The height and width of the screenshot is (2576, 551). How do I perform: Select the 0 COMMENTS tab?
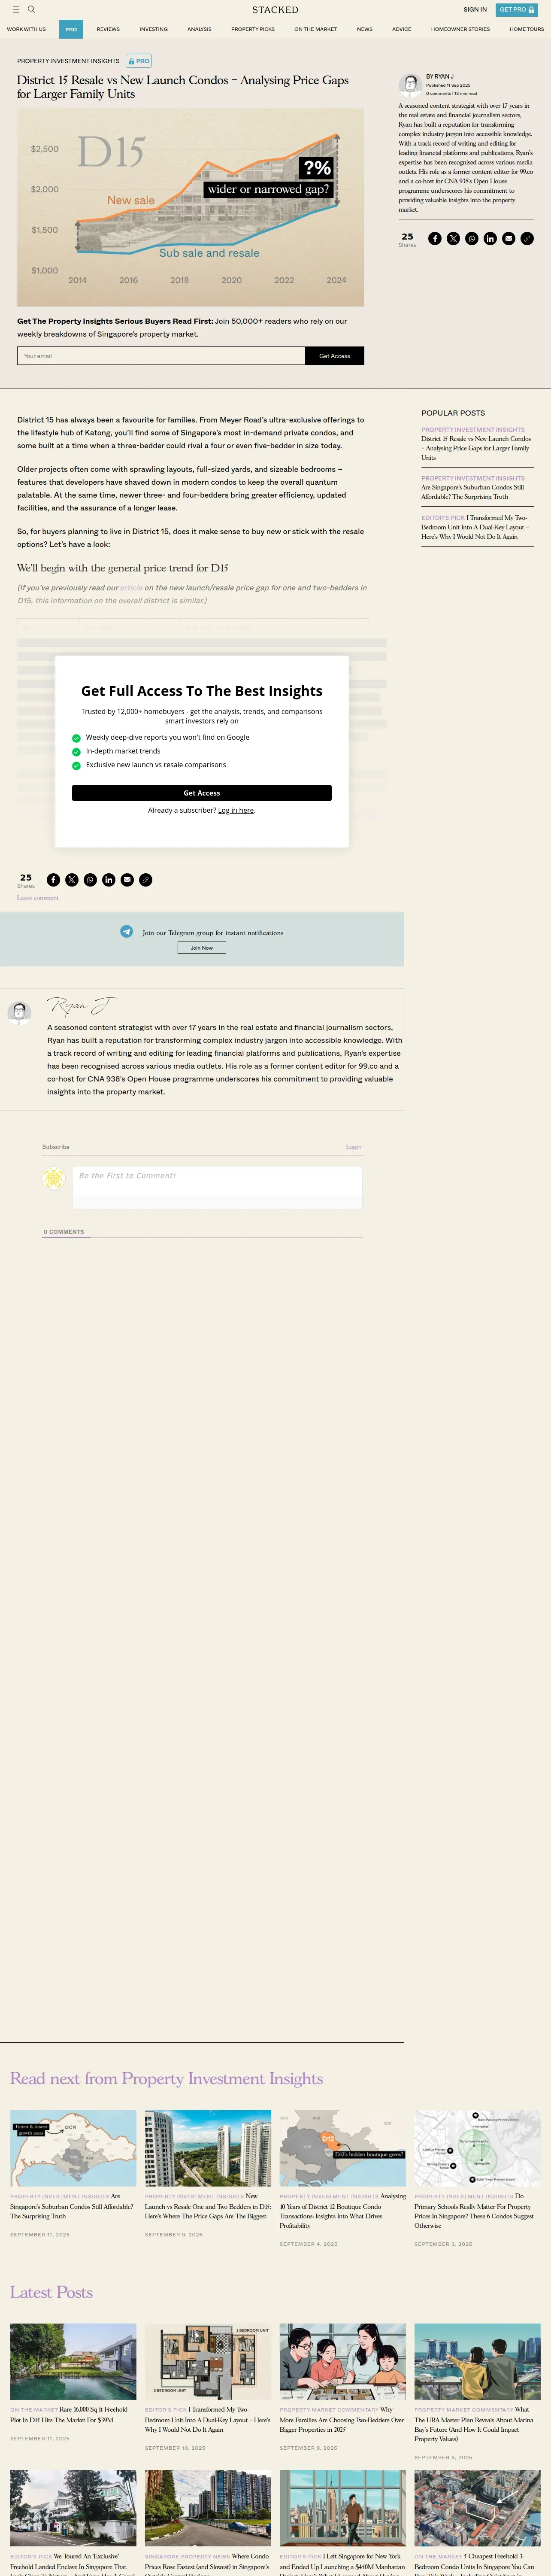[x=64, y=1232]
